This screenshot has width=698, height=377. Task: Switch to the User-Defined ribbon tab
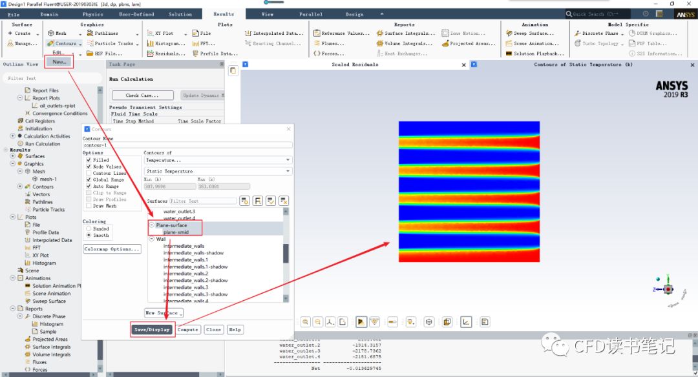[136, 14]
